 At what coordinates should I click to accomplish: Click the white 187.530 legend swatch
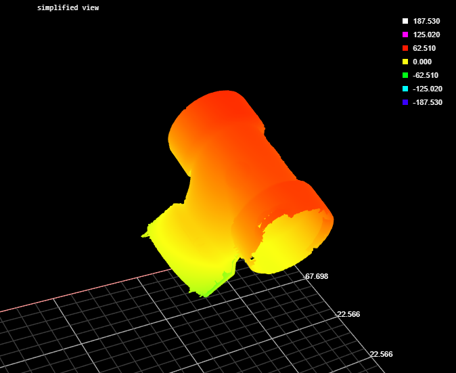[405, 21]
